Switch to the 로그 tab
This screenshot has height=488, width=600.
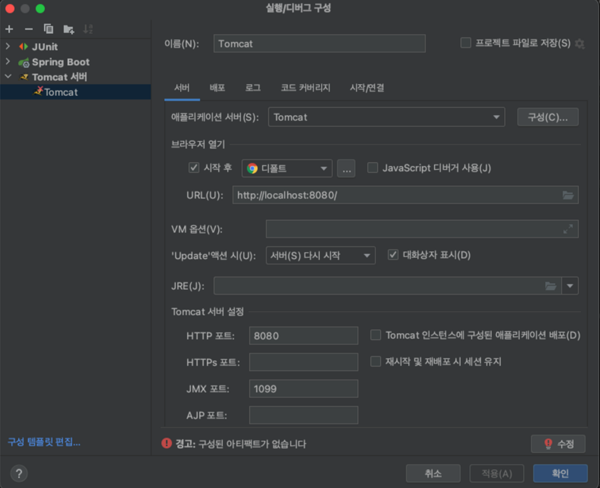[x=253, y=87]
